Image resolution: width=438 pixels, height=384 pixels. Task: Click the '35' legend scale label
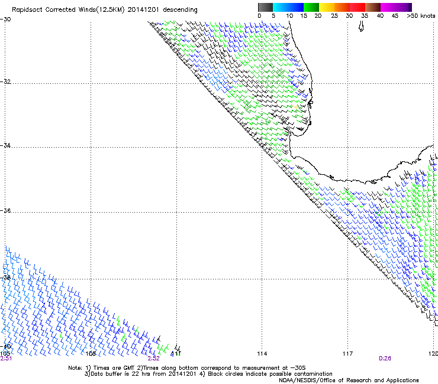coord(365,16)
